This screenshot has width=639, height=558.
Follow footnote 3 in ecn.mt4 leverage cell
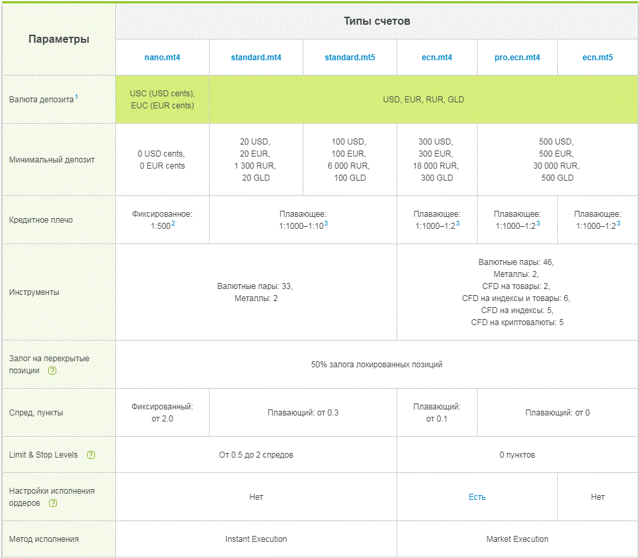(457, 223)
